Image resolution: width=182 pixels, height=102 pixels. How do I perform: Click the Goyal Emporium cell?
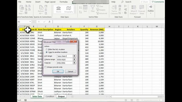click(x=71, y=39)
